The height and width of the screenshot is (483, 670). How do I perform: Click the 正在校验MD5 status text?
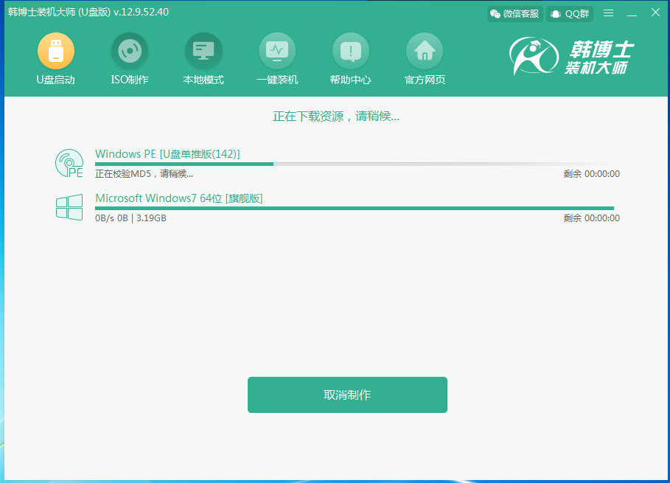[x=144, y=174]
